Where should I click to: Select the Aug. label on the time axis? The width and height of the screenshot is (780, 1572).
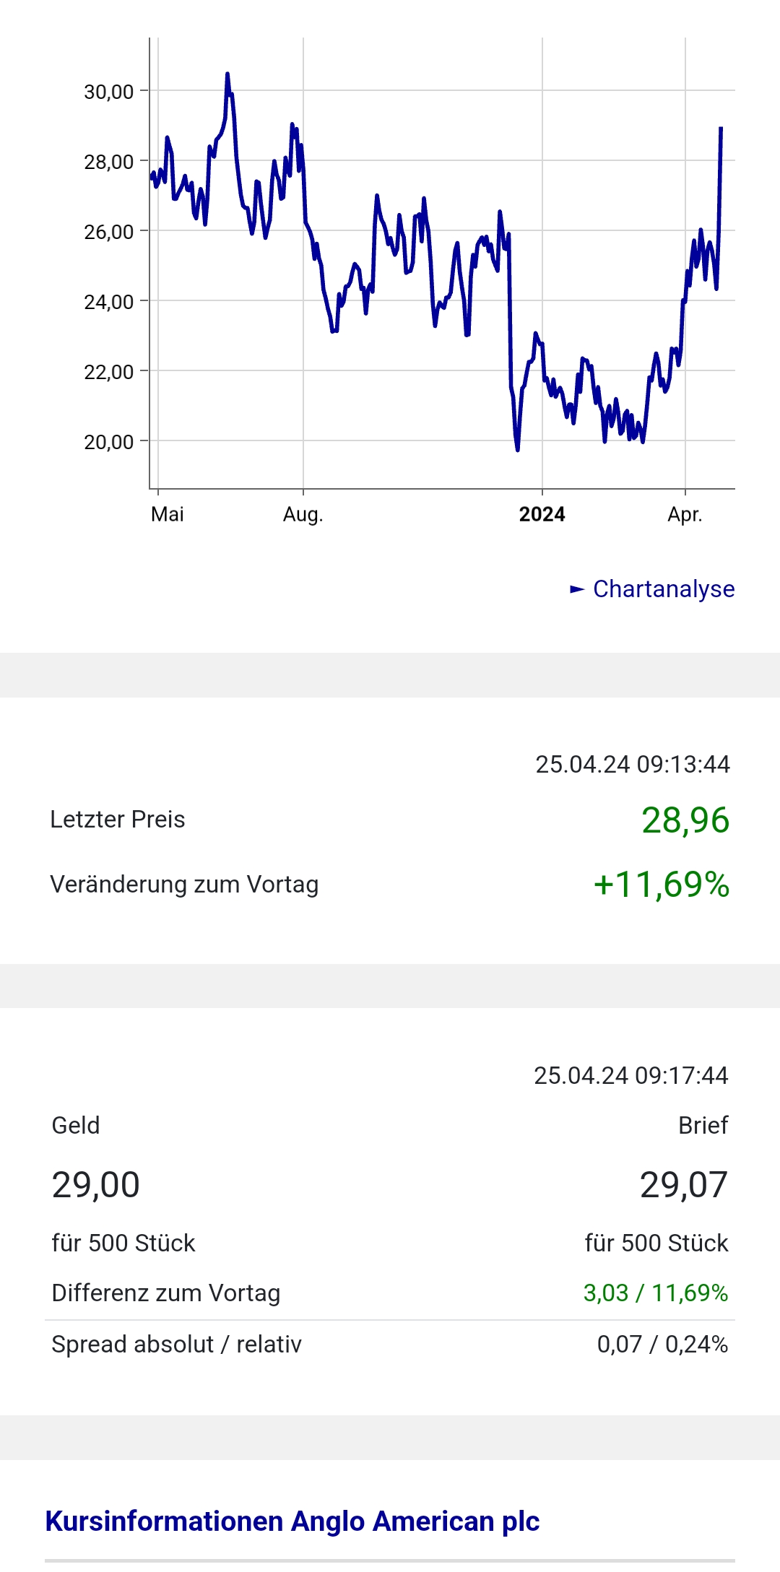pyautogui.click(x=303, y=514)
